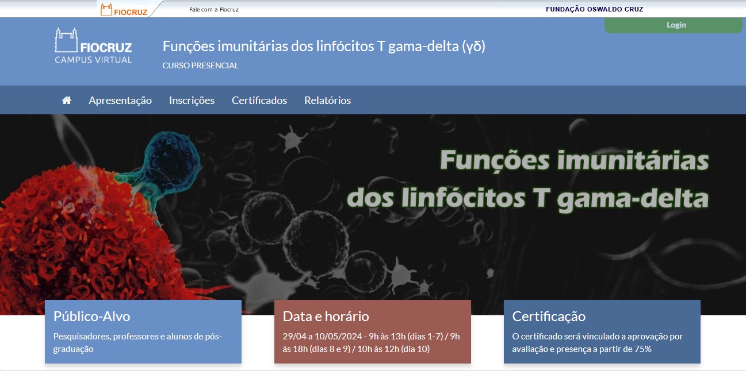Screen dimensions: 746x371
Task: Click the Fiocruz Campus Virtual logo
Action: (93, 46)
